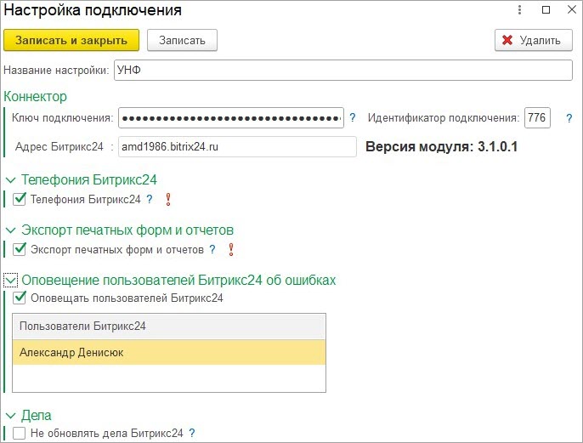Enable Не обновлять дела Битрикс24 checkbox
583x443 pixels.
coord(19,433)
